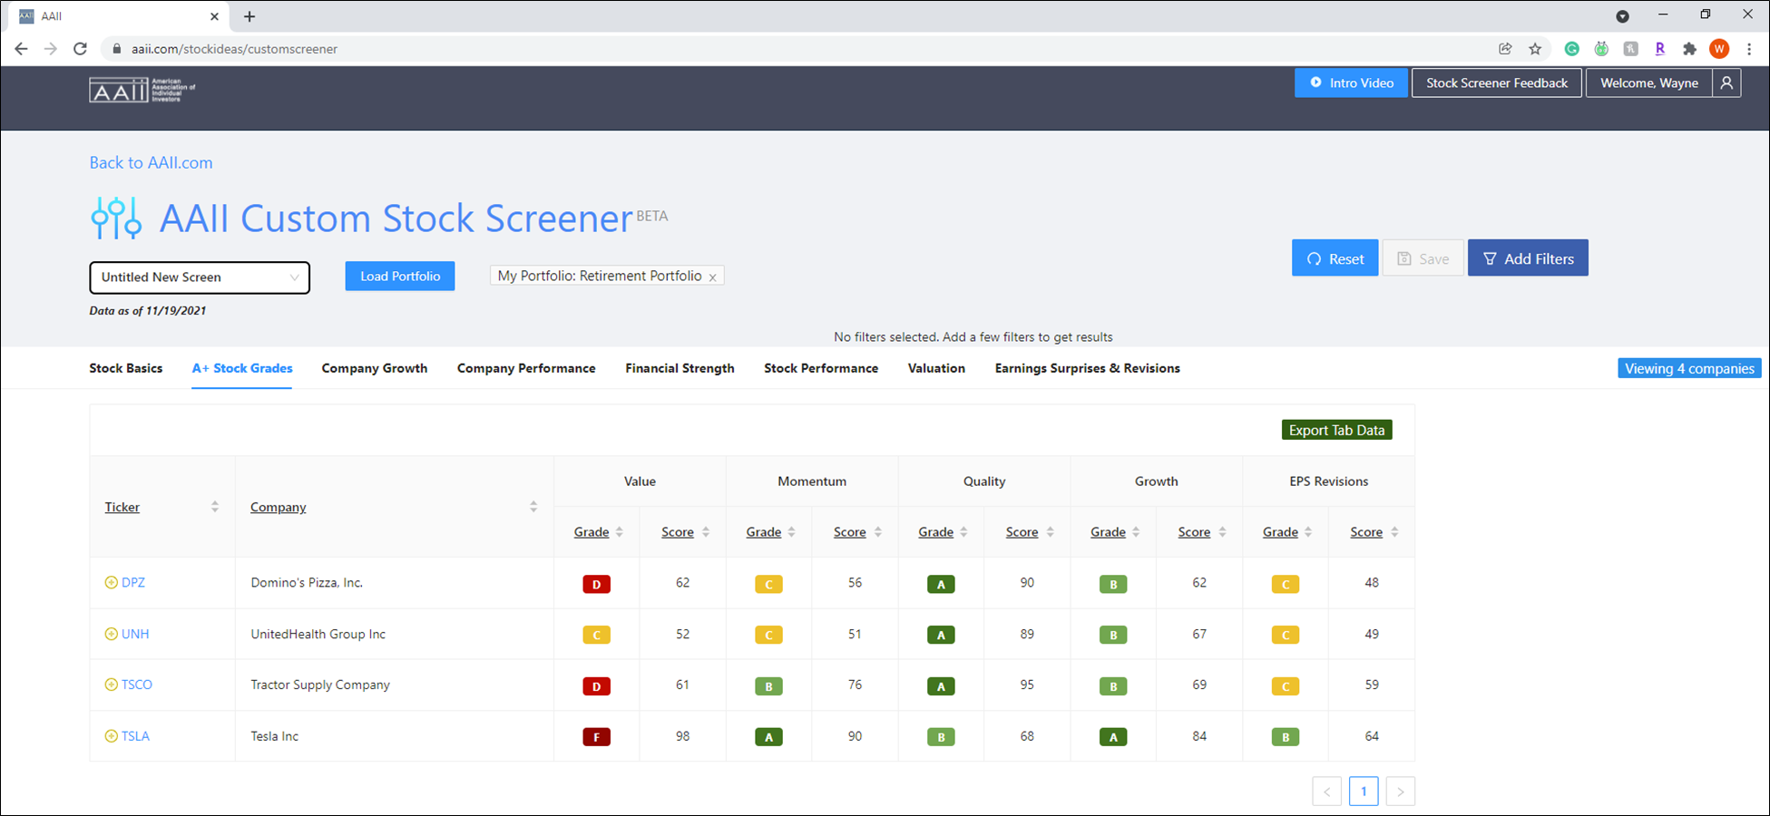
Task: Click the Load Portfolio button
Action: coord(400,277)
